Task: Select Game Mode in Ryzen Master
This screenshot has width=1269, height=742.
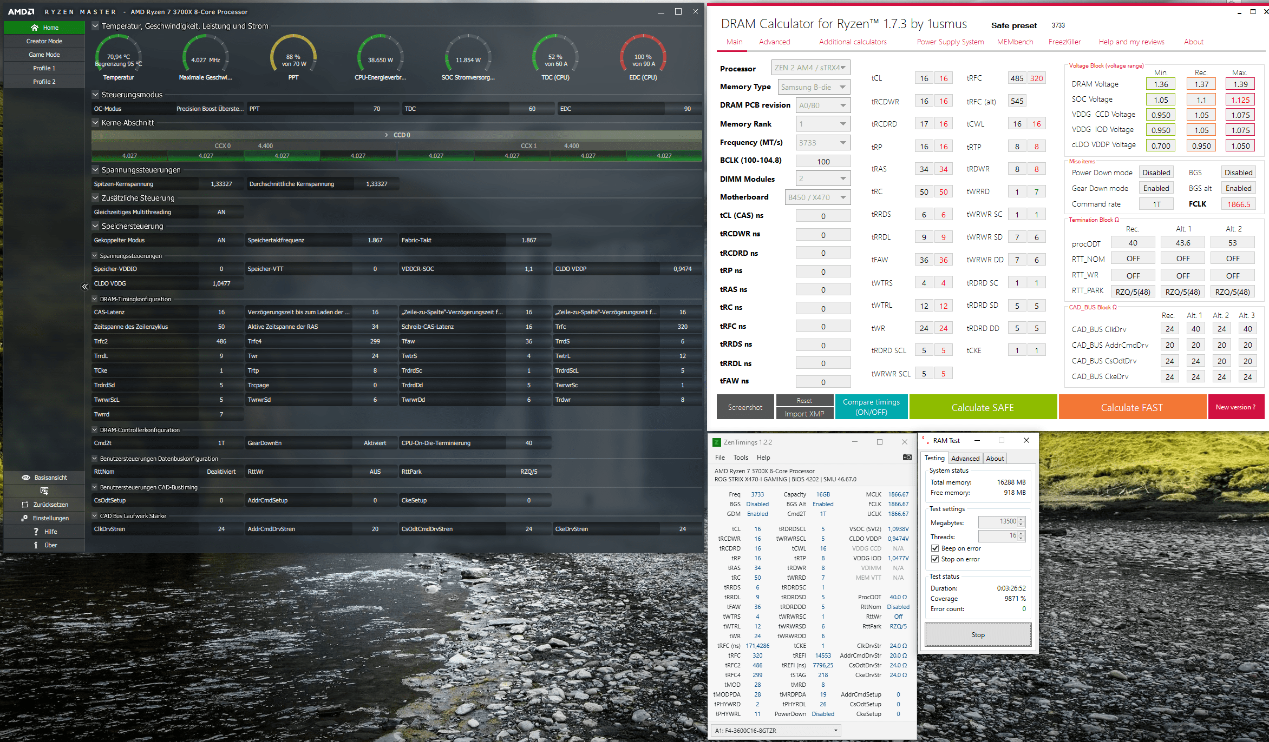Action: [44, 55]
